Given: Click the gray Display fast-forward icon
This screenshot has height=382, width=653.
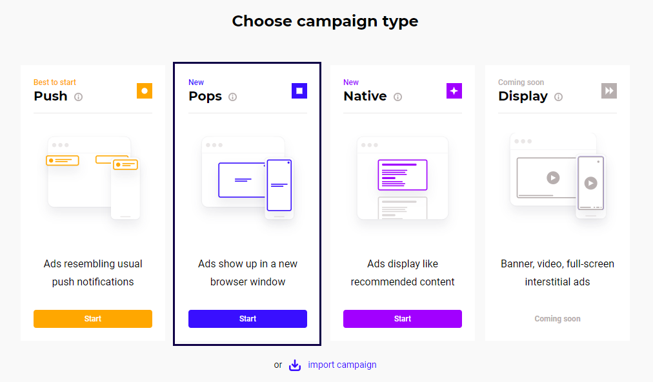Looking at the screenshot, I should click(609, 91).
